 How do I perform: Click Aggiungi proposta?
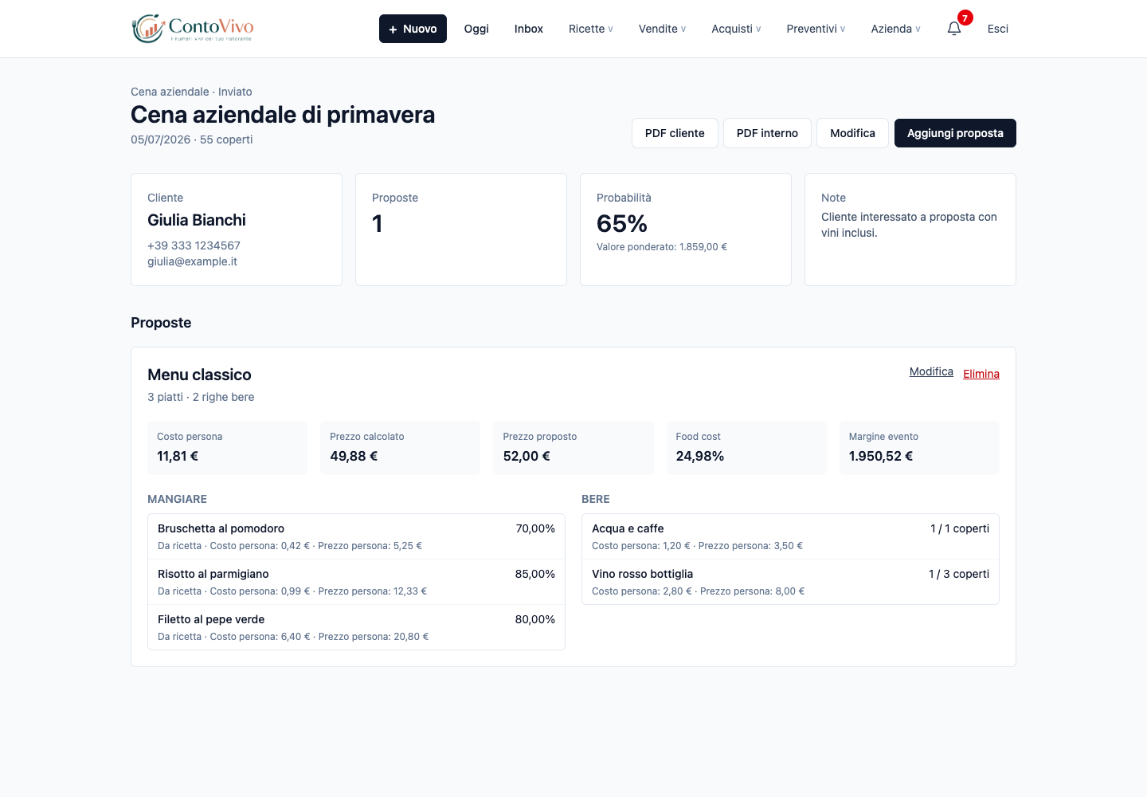pyautogui.click(x=955, y=133)
